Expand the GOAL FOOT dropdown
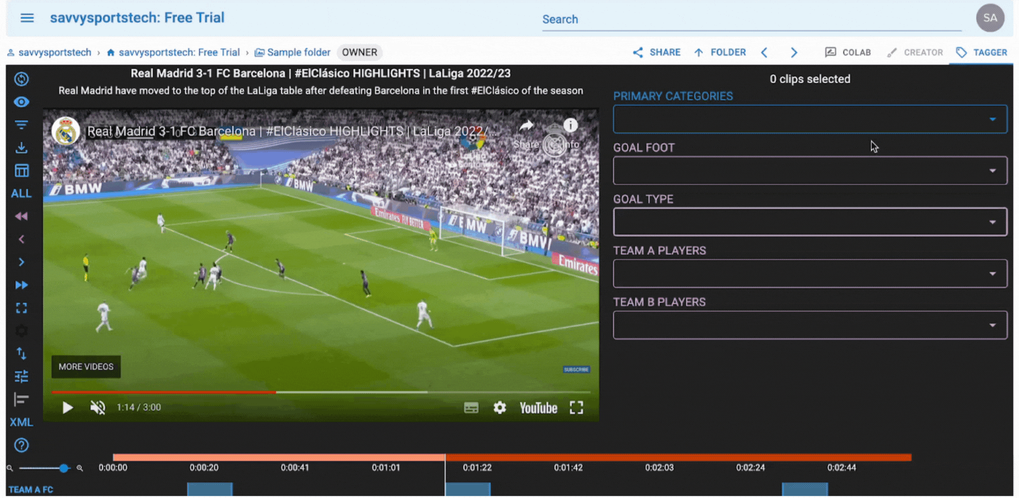Viewport: 1019px width, 498px height. [810, 171]
